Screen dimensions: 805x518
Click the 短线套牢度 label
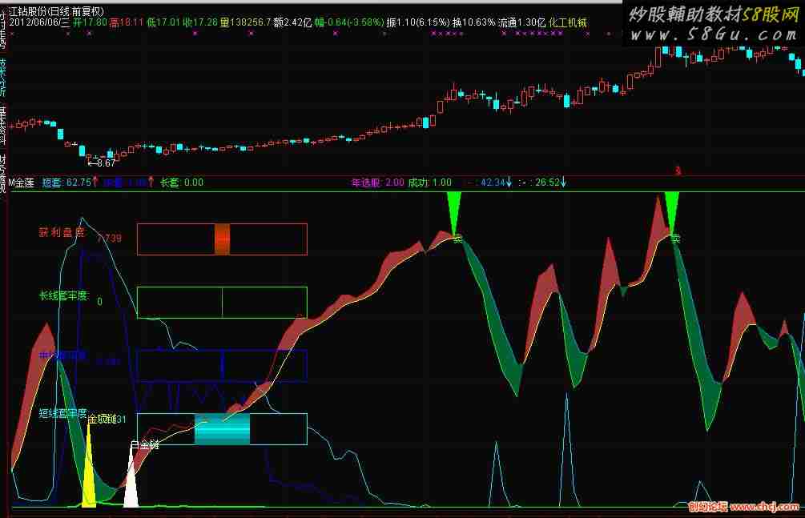click(x=63, y=413)
